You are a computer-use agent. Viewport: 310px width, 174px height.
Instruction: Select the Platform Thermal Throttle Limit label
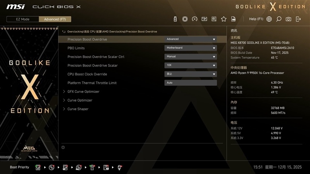click(92, 83)
